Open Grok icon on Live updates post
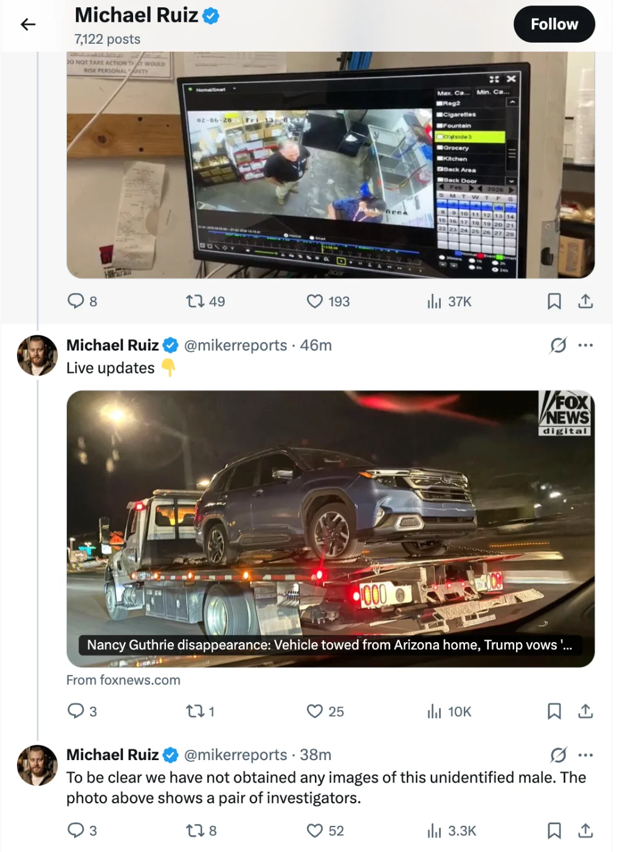The image size is (631, 852). click(558, 345)
